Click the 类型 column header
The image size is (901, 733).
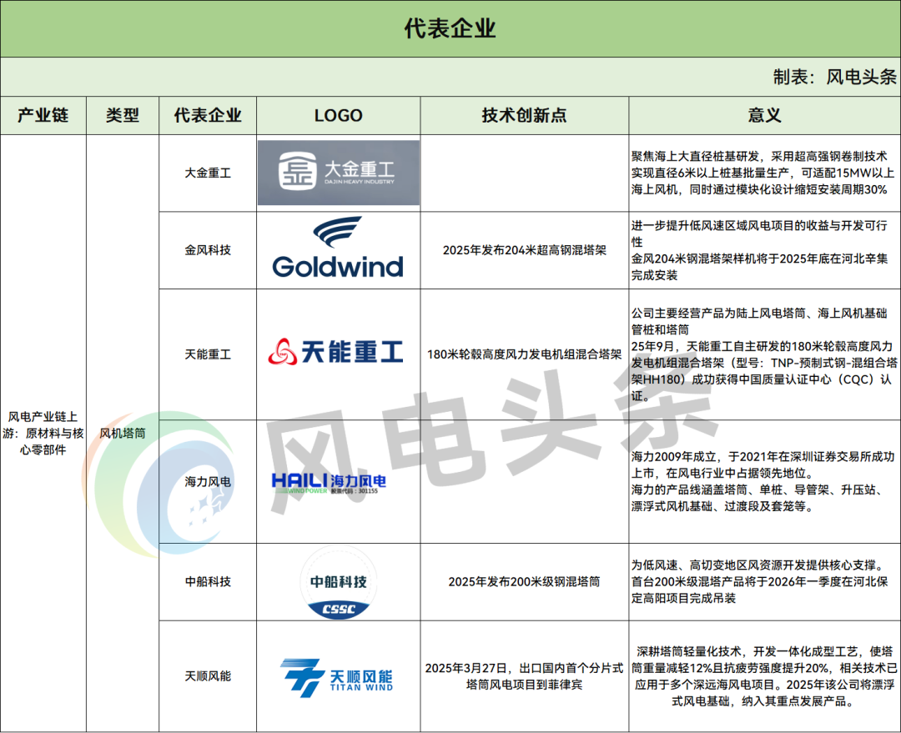point(123,116)
